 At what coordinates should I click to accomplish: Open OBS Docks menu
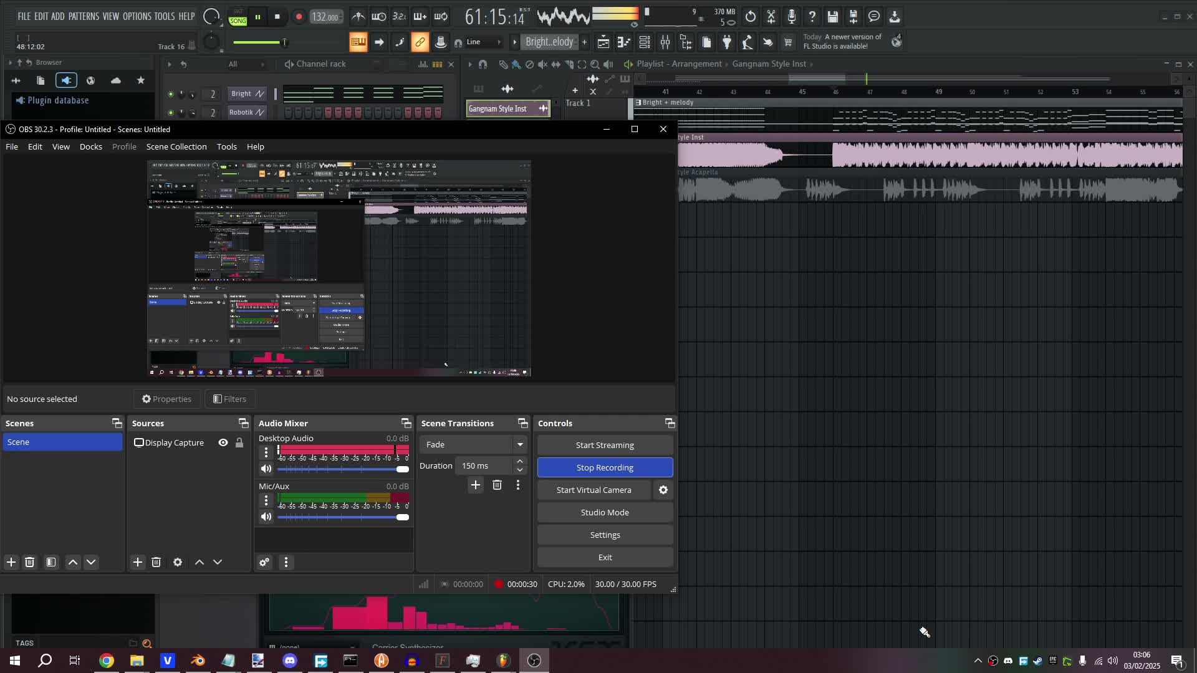coord(91,146)
